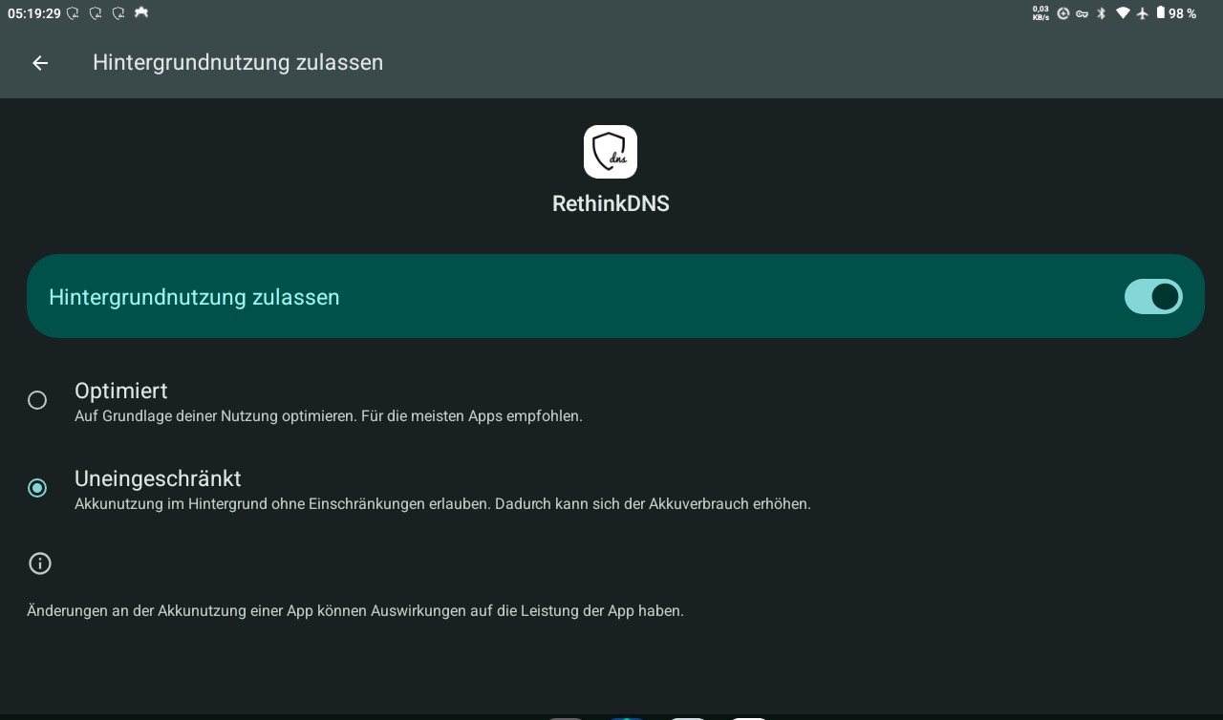Tap the Uneingeschränkt option title
This screenshot has width=1223, height=720.
pyautogui.click(x=158, y=478)
